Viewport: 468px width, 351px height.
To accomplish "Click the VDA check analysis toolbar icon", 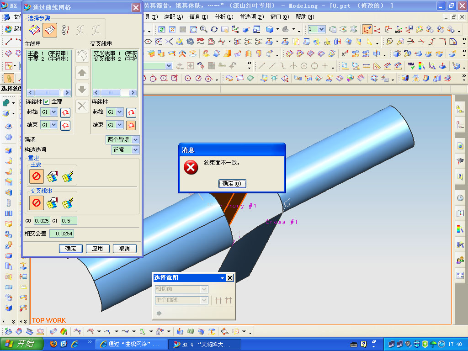I will point(411,65).
